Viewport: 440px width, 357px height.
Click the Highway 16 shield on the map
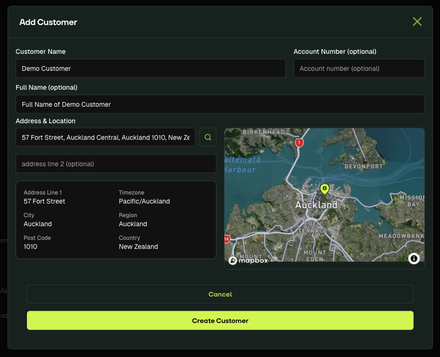[x=227, y=239]
